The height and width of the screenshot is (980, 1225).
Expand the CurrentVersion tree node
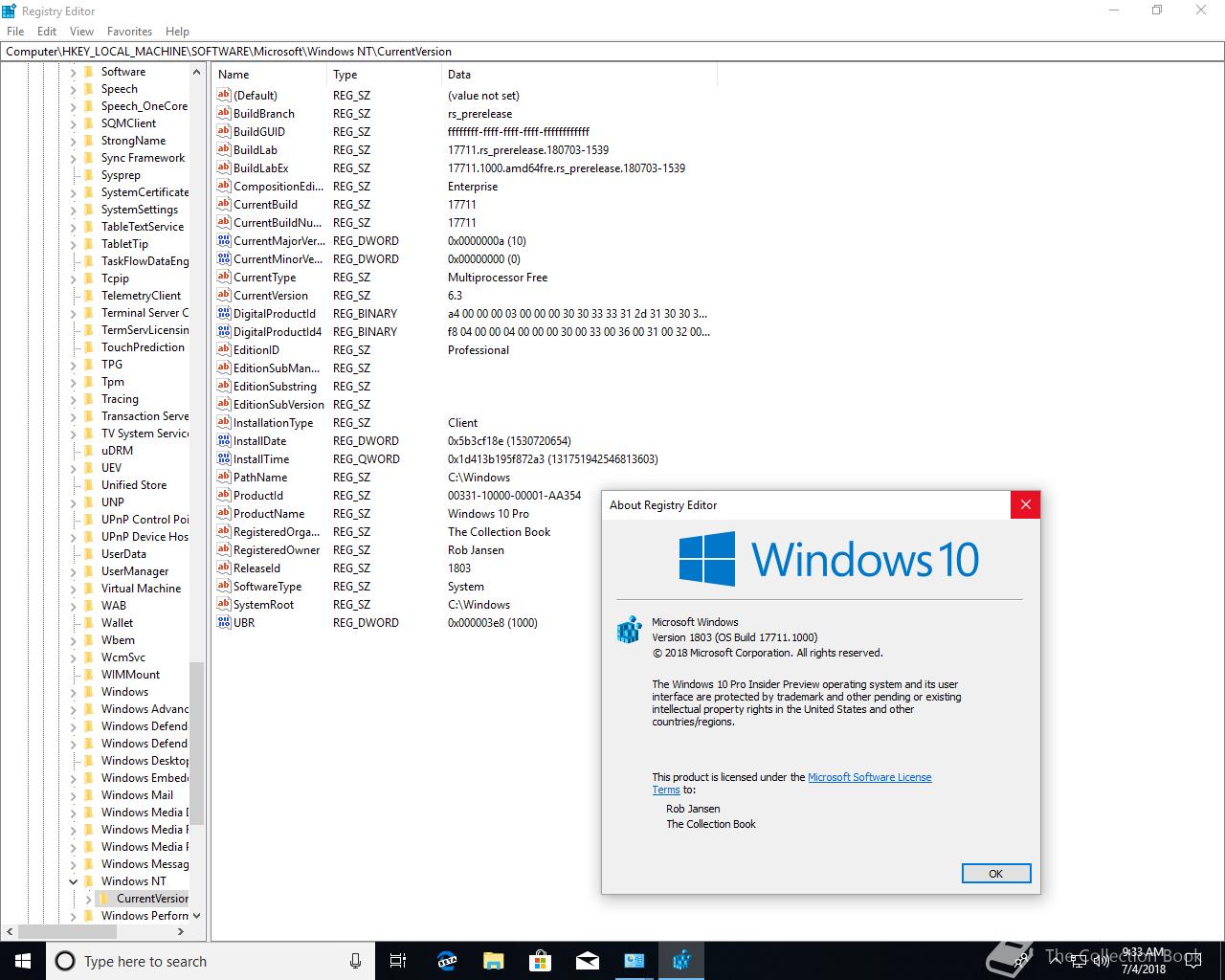tap(89, 899)
